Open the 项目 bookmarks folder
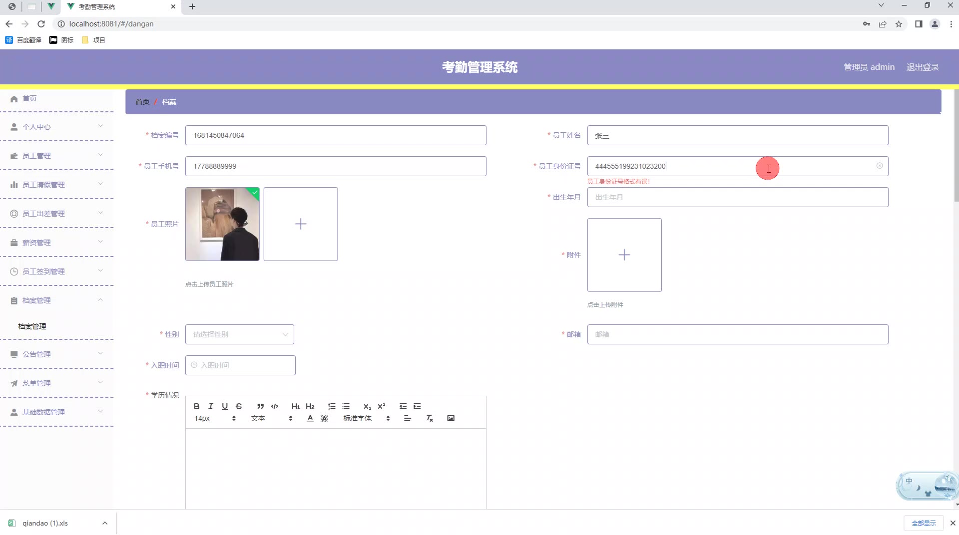This screenshot has height=535, width=959. click(93, 40)
